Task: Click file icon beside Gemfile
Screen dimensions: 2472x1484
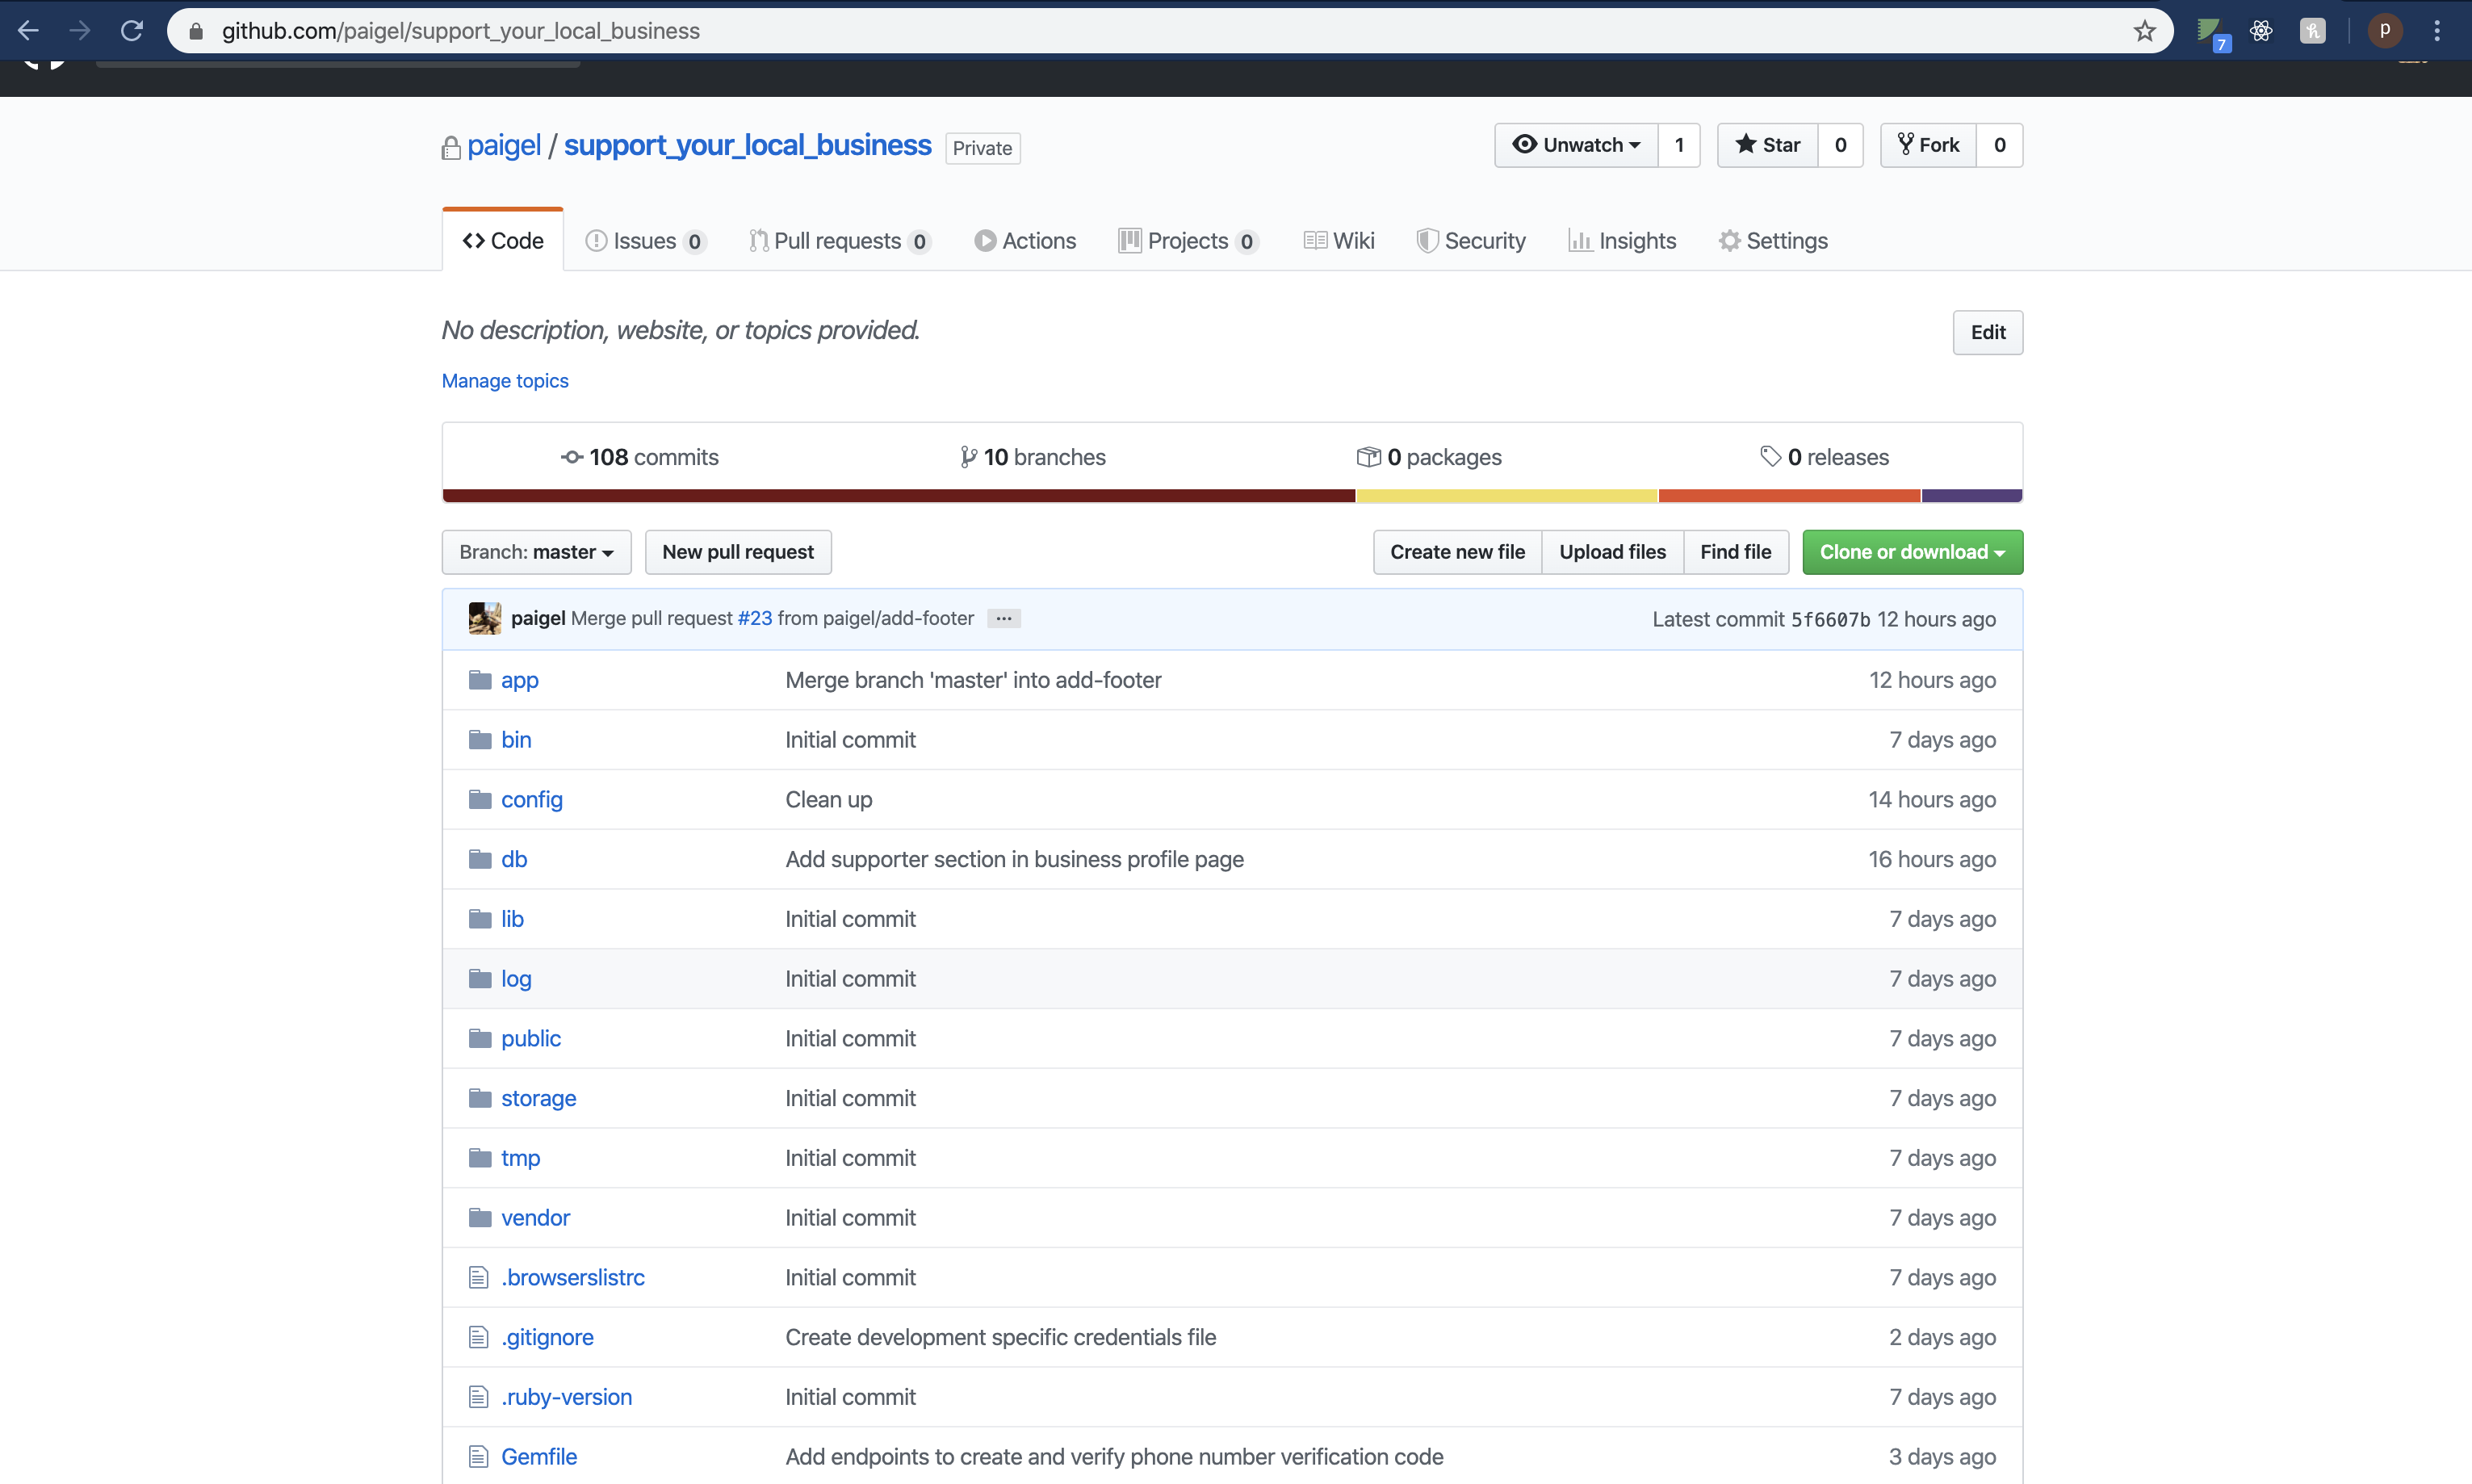Action: 479,1457
